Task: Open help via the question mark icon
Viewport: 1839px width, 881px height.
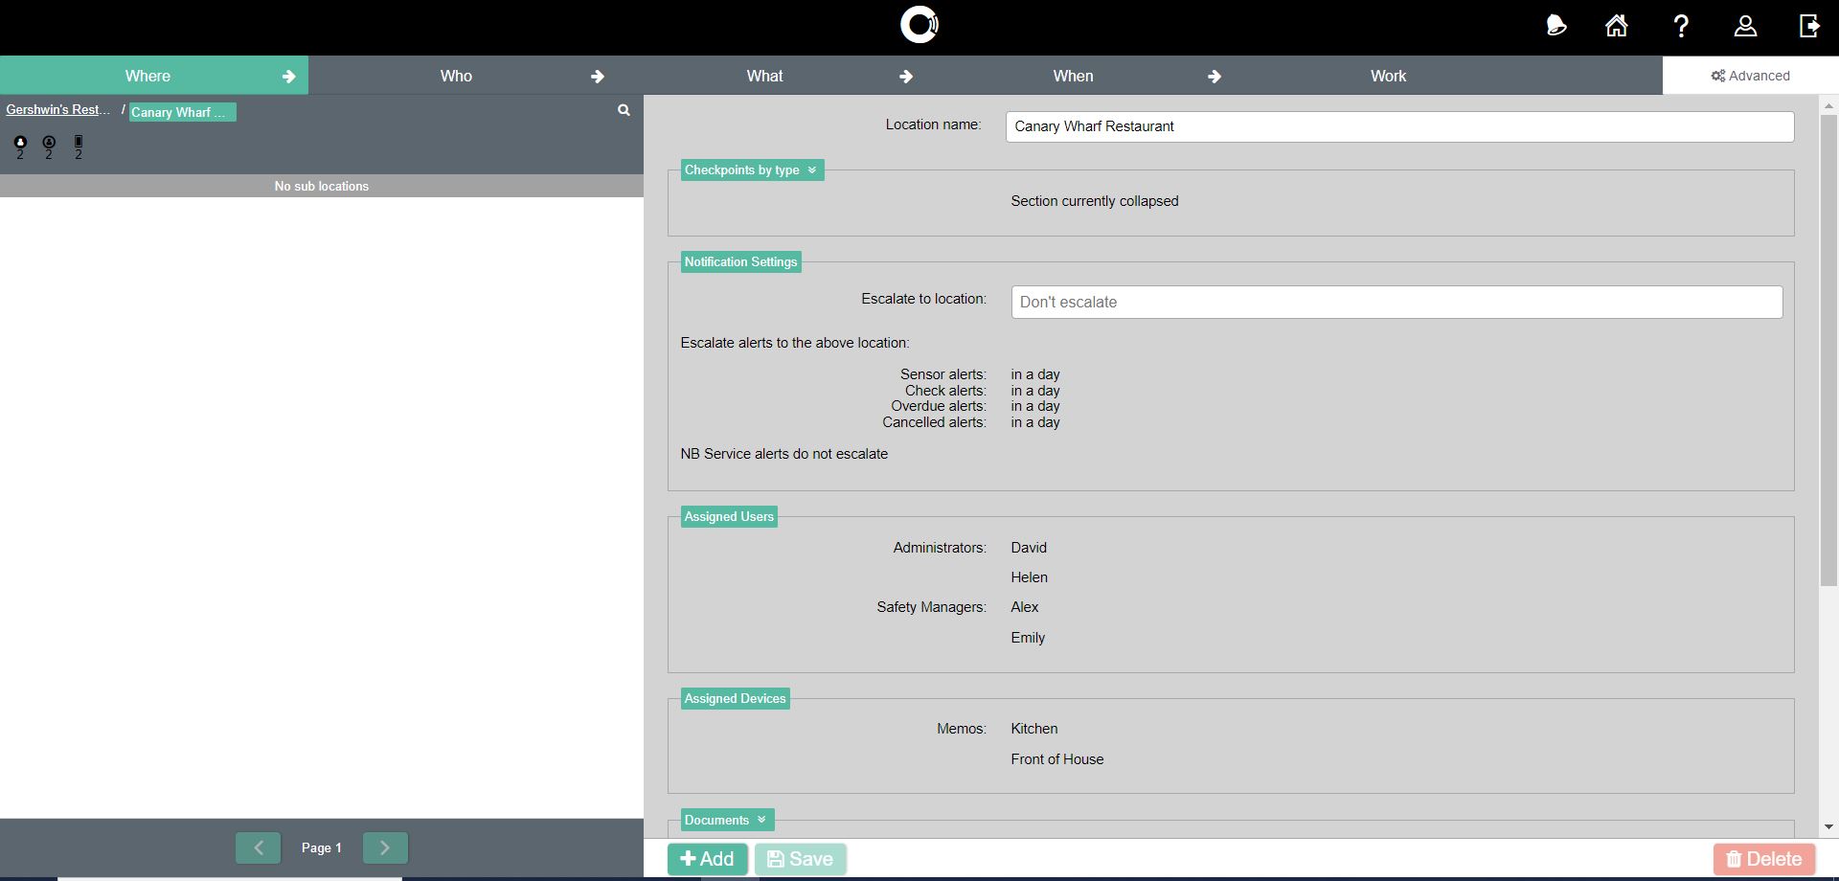Action: click(x=1681, y=26)
